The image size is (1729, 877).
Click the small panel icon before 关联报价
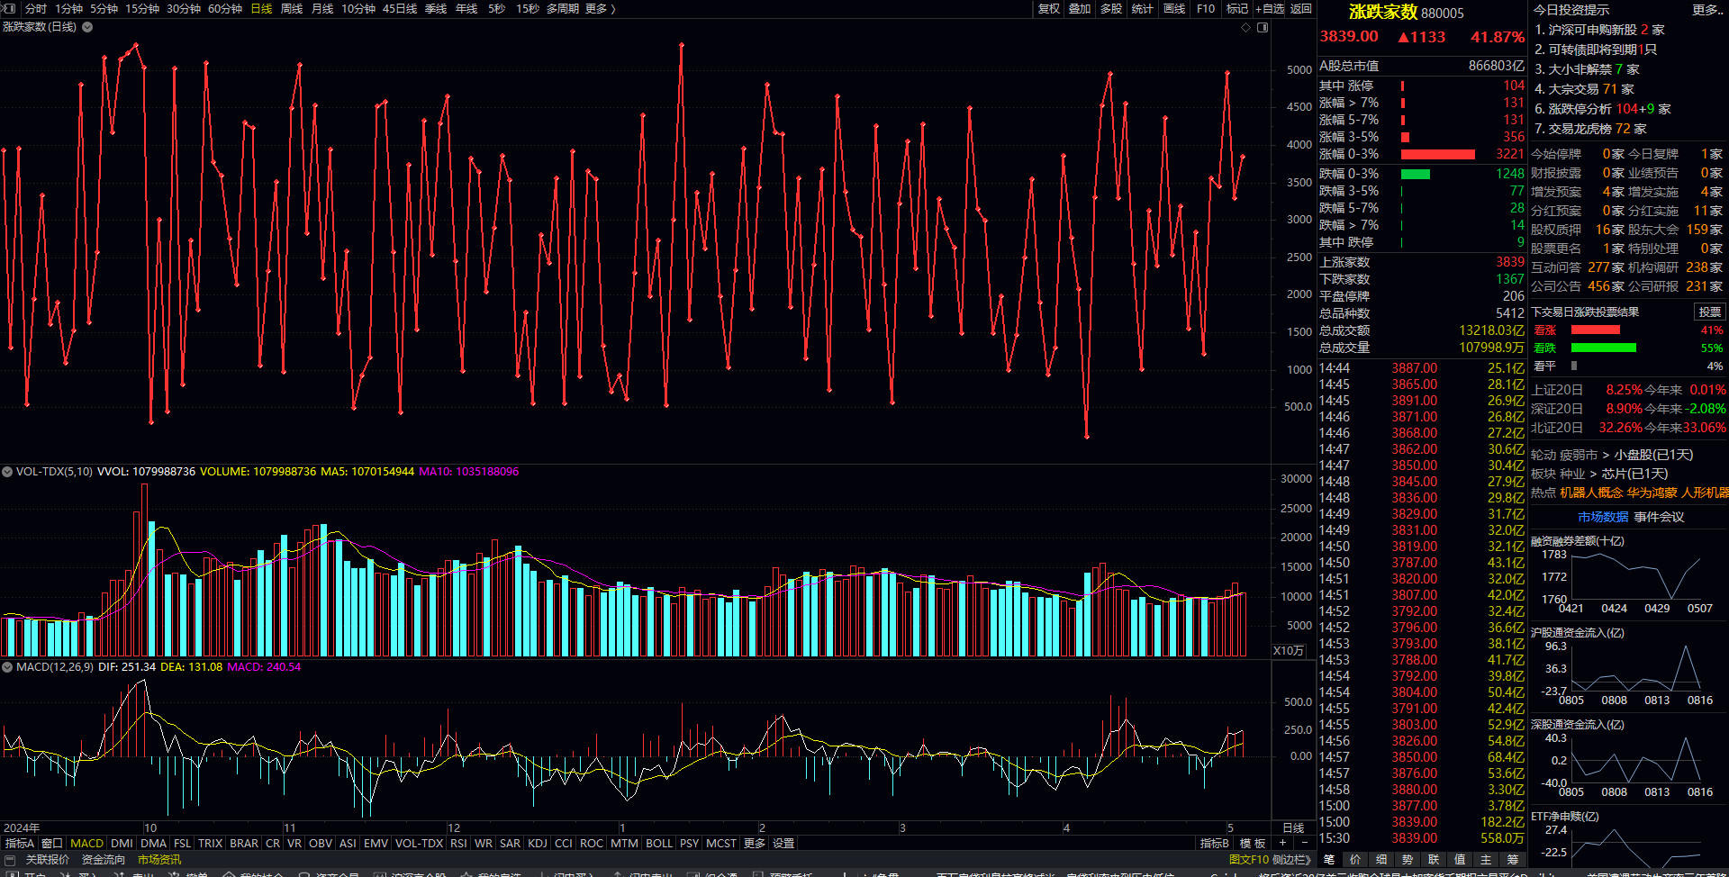(x=11, y=860)
